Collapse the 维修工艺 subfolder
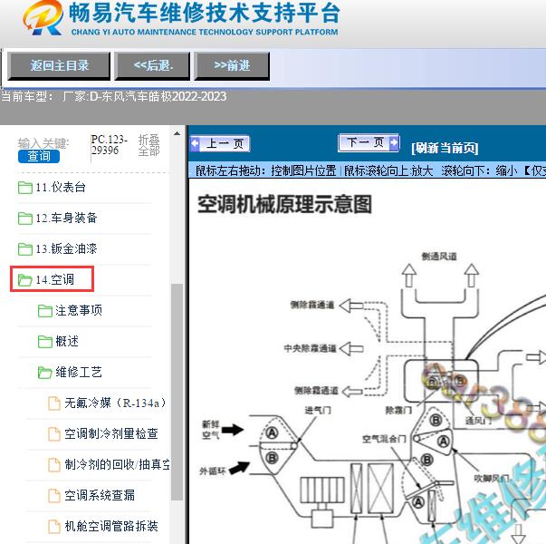This screenshot has height=544, width=546. [79, 373]
